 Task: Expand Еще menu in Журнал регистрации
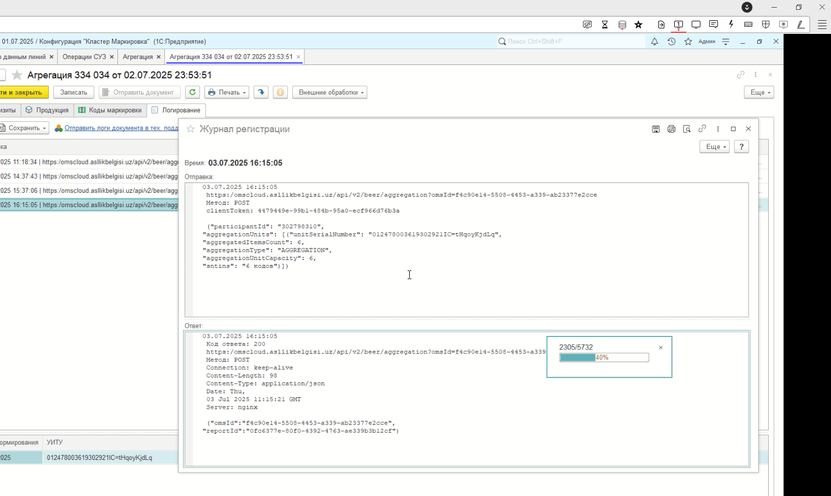[715, 146]
